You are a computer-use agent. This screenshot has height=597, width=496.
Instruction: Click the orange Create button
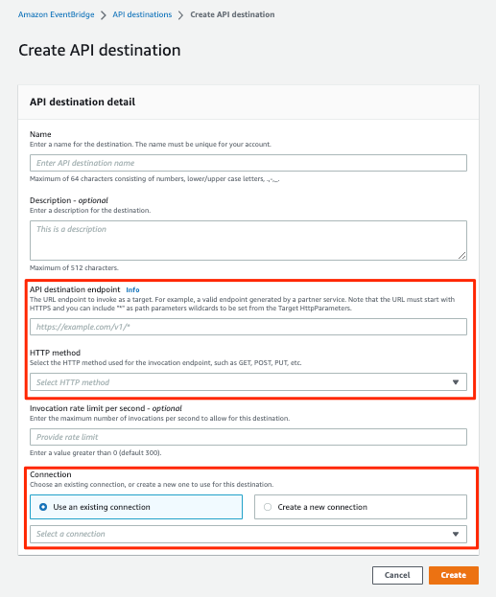tap(454, 575)
